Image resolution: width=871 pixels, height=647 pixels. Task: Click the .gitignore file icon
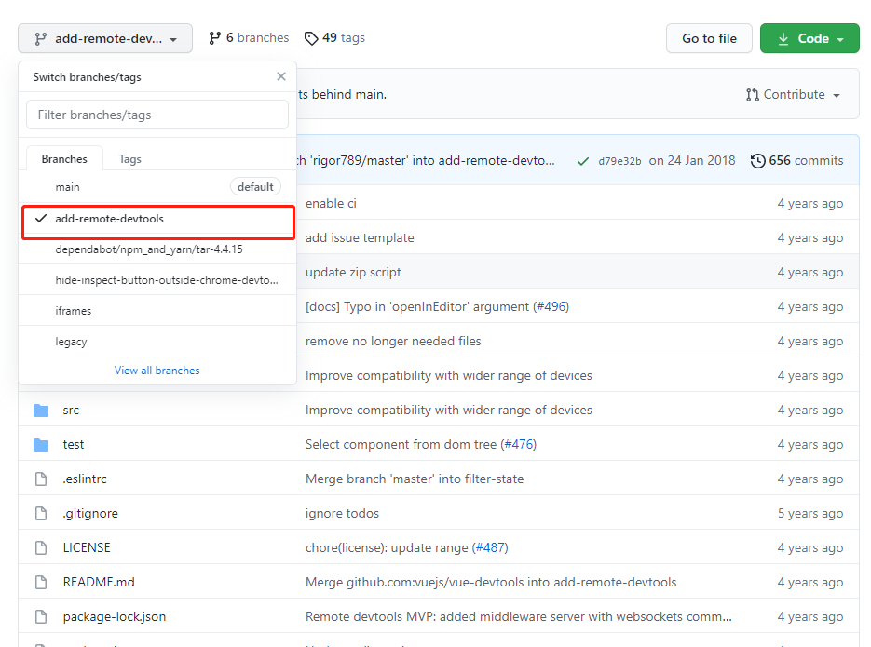(41, 513)
